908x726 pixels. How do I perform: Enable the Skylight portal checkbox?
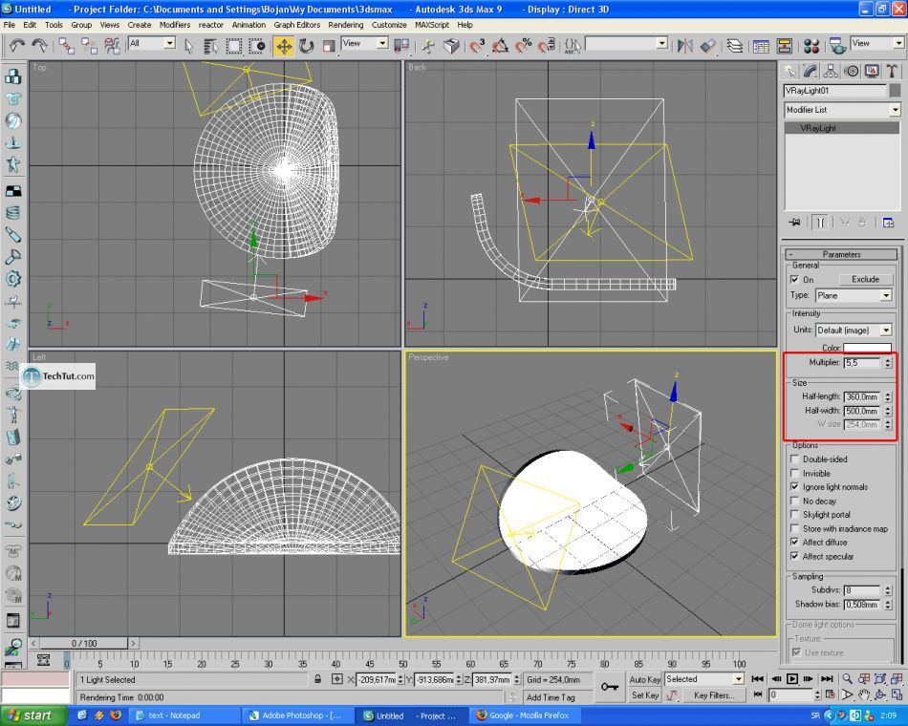[x=794, y=515]
